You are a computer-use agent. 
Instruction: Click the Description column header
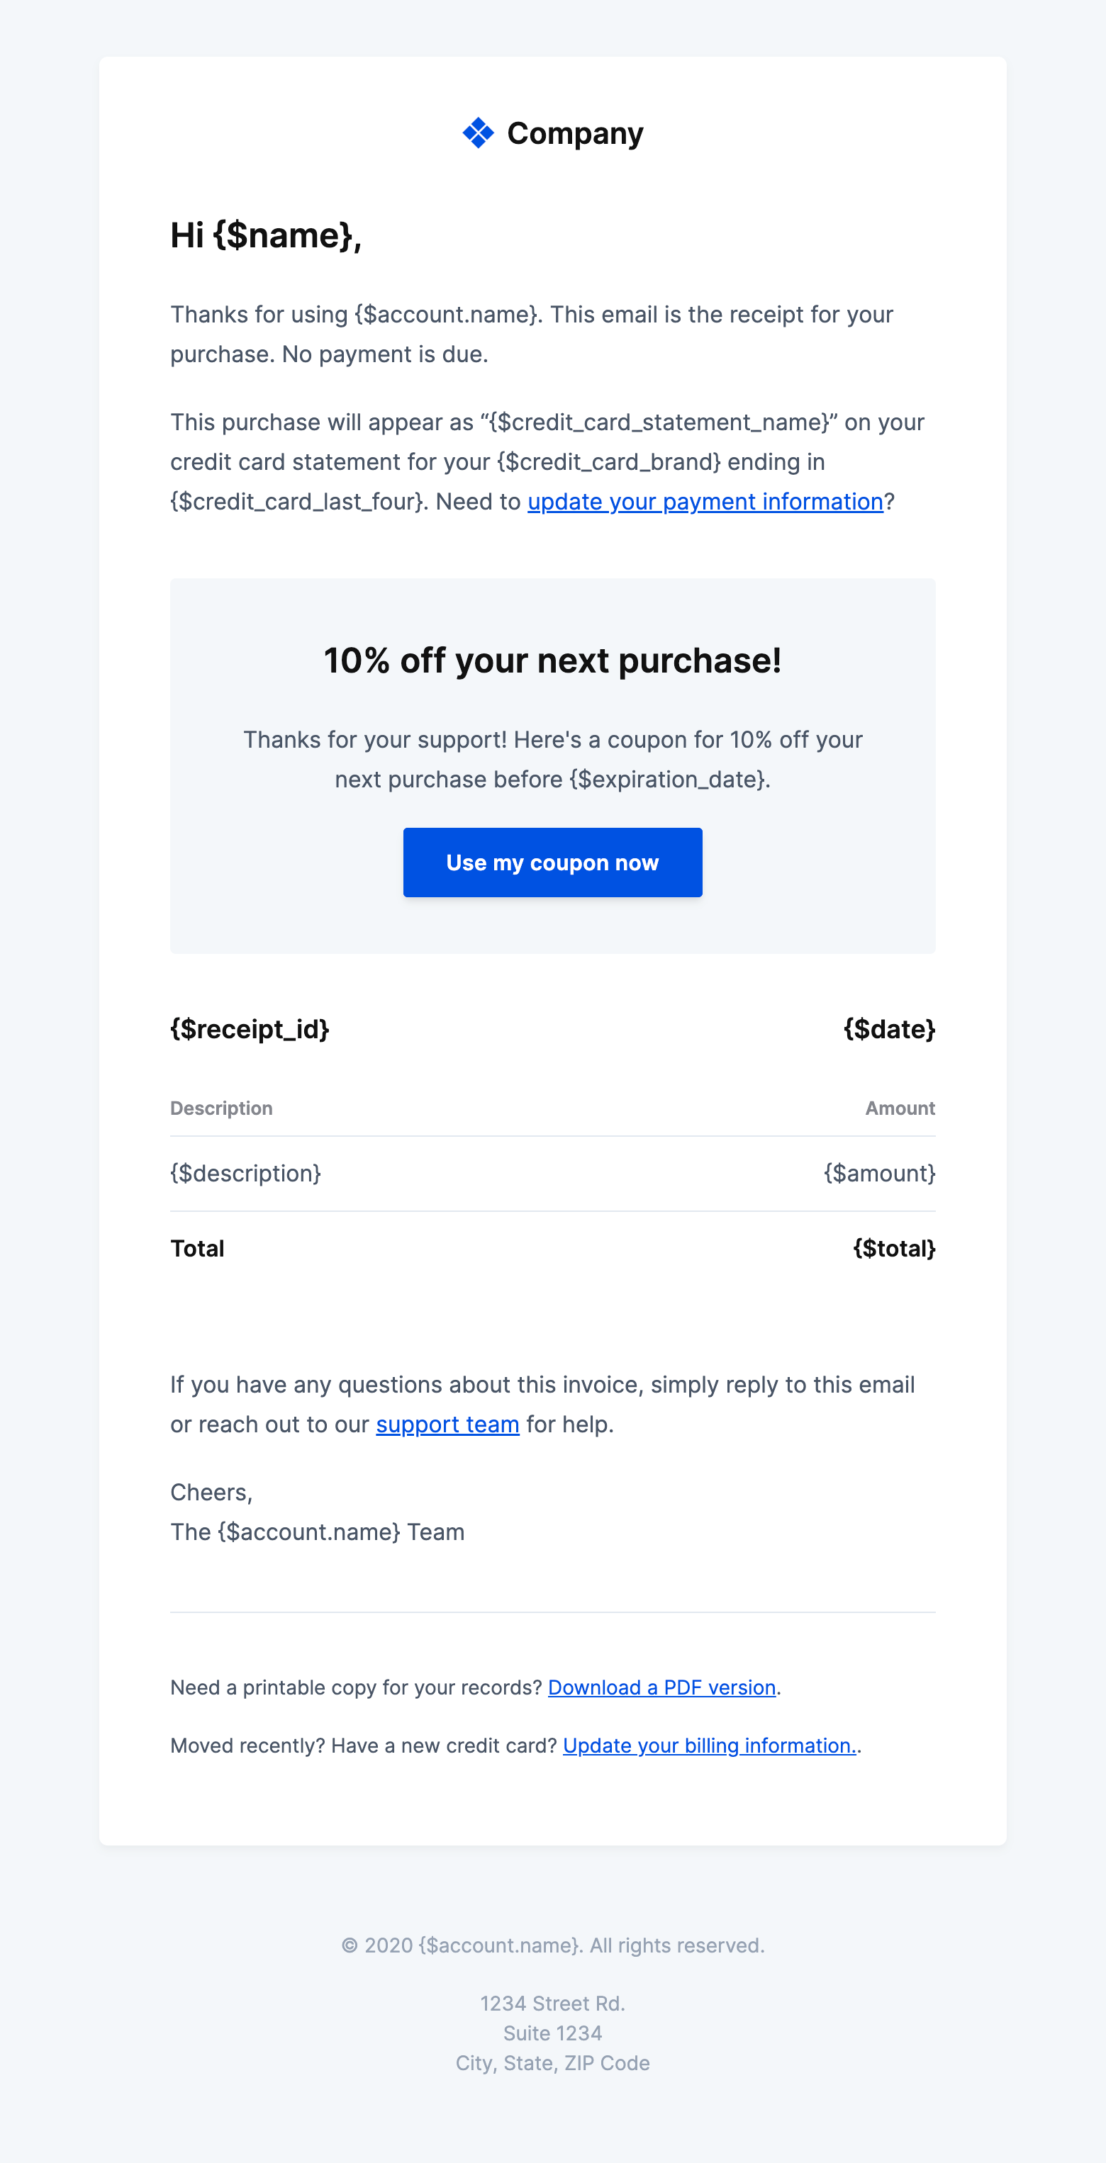[x=221, y=1108]
